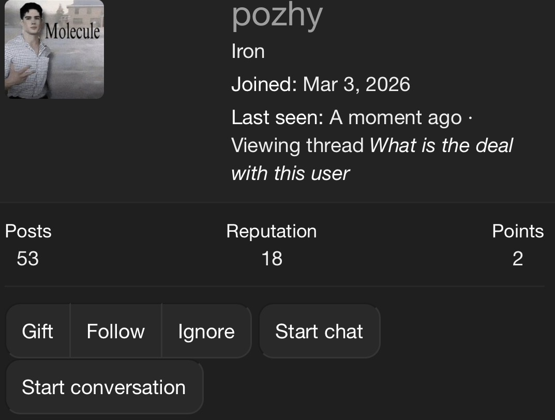Send a Gift to pozhy
555x420 pixels.
(38, 331)
